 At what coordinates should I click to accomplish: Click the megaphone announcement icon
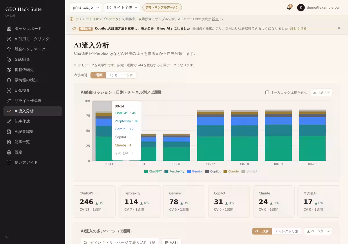point(74,29)
